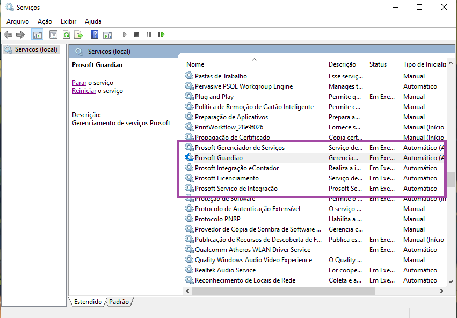This screenshot has height=318, width=457.
Task: Click gear icon beside Plug and Play
Action: pos(190,96)
